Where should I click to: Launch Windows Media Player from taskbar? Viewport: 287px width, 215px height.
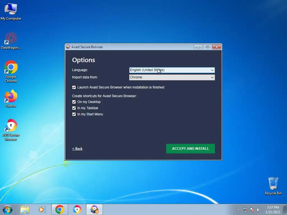pos(42,209)
